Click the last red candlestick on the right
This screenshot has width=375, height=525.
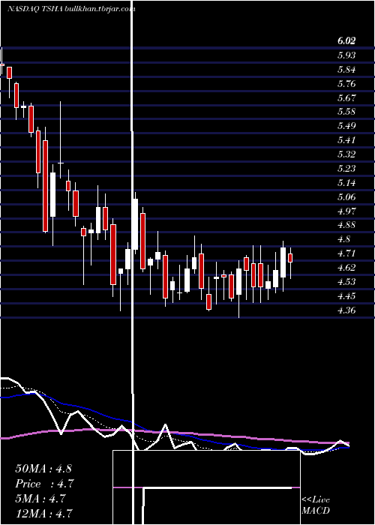point(290,258)
